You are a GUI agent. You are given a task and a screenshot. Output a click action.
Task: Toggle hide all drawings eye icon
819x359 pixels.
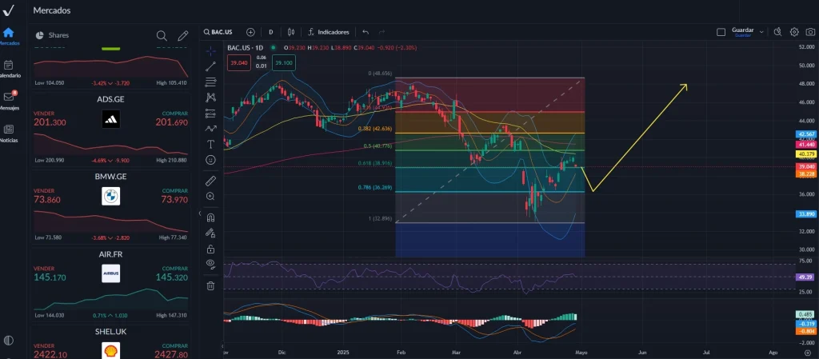pos(210,264)
